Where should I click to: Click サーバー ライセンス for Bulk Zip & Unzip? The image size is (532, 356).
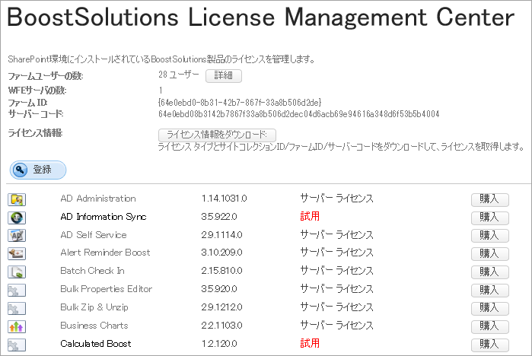[336, 307]
